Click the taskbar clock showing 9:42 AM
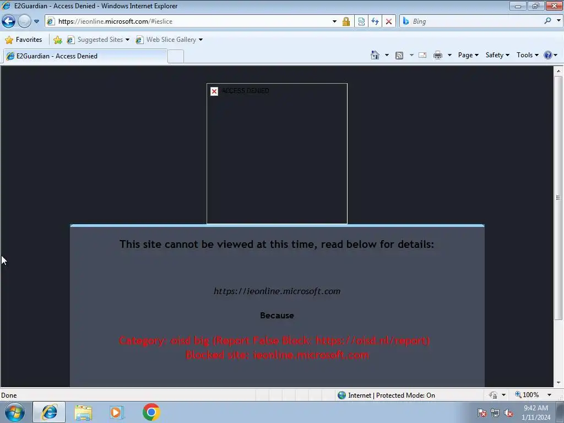The image size is (564, 423). [x=536, y=413]
